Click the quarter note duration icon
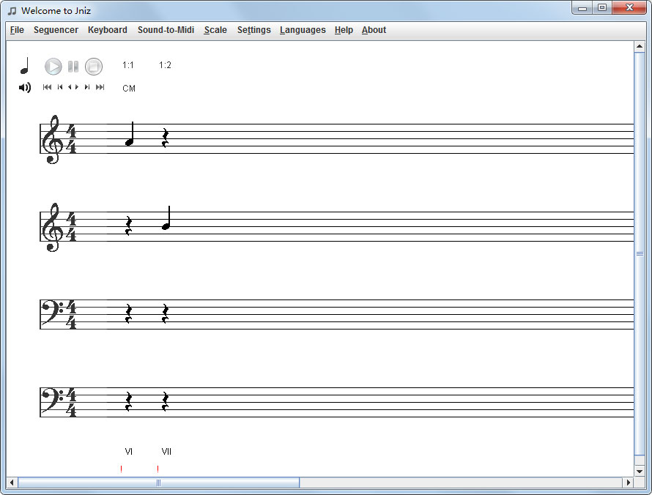Viewport: 652px width, 495px height. point(25,66)
